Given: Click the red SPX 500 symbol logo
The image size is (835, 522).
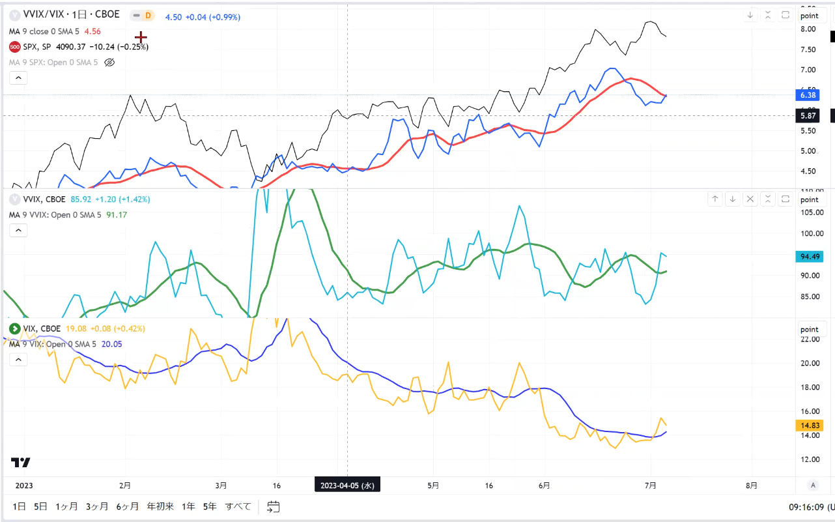Looking at the screenshot, I should pos(14,47).
